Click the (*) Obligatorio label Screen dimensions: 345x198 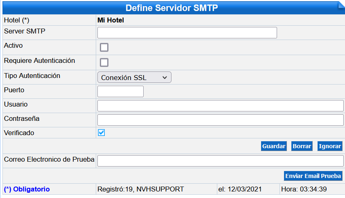click(27, 189)
